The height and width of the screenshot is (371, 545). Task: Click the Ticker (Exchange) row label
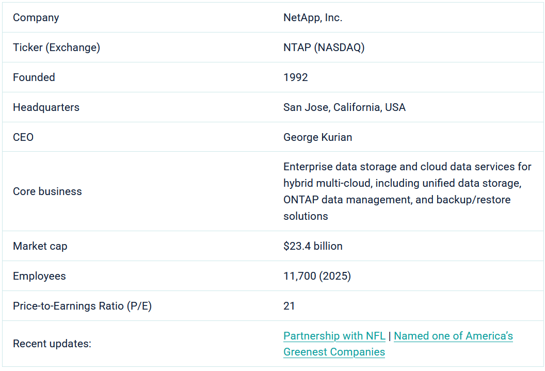(x=56, y=47)
